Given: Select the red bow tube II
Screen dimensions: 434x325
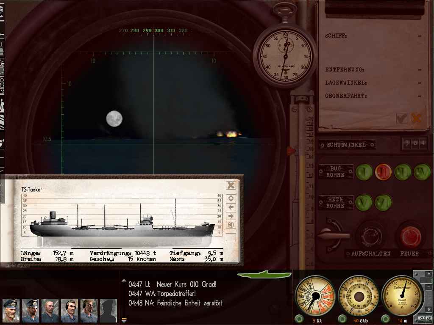Looking at the screenshot, I should coord(383,172).
